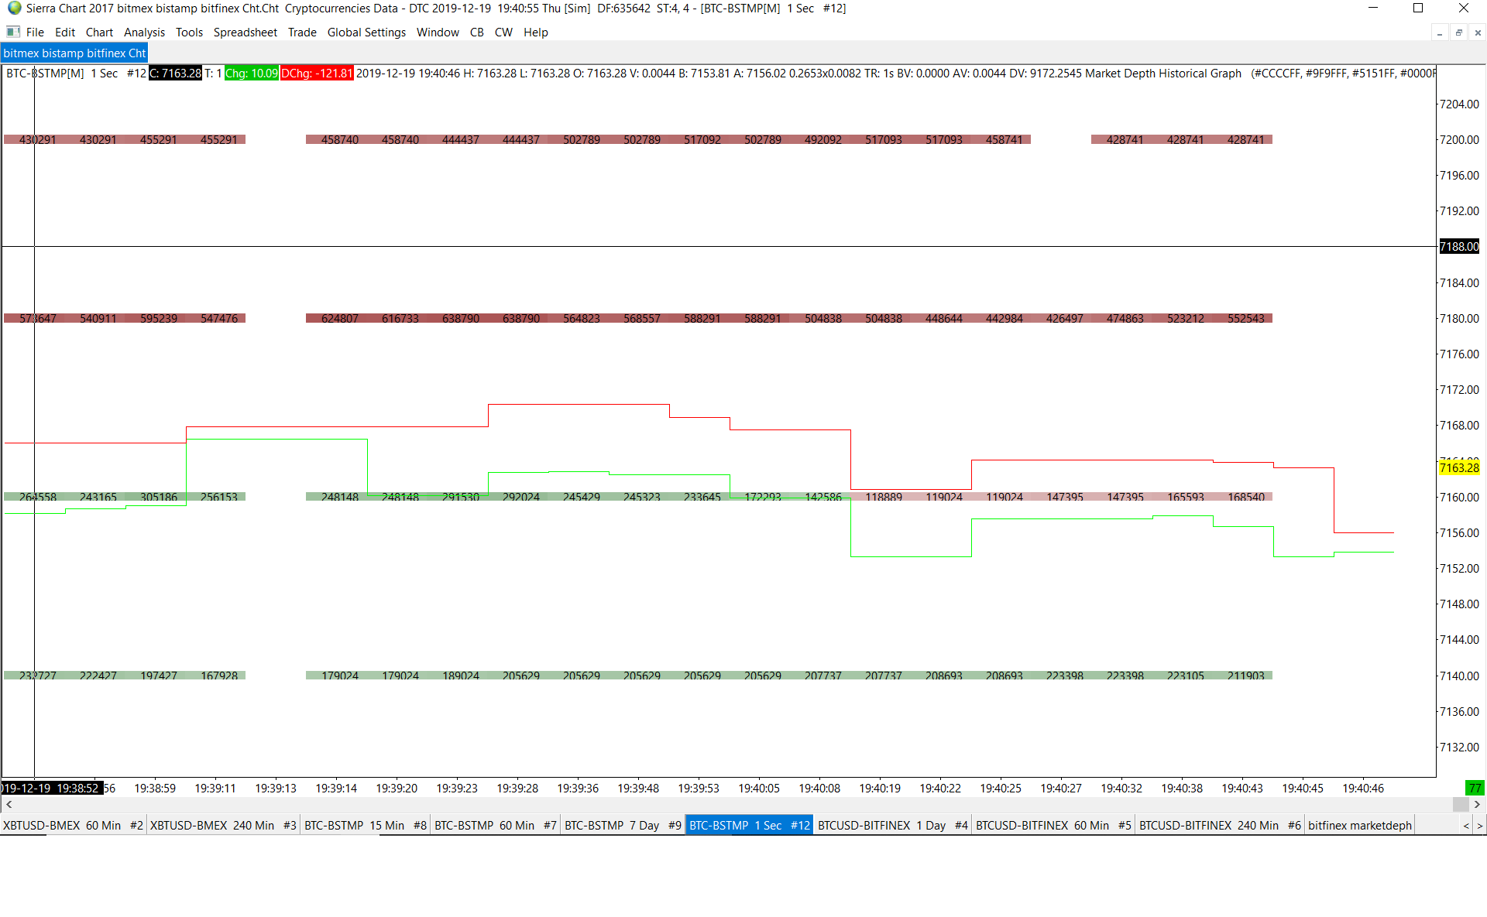Viewport: 1487px width, 917px height.
Task: Close the inner chartbook window
Action: pos(1478,33)
